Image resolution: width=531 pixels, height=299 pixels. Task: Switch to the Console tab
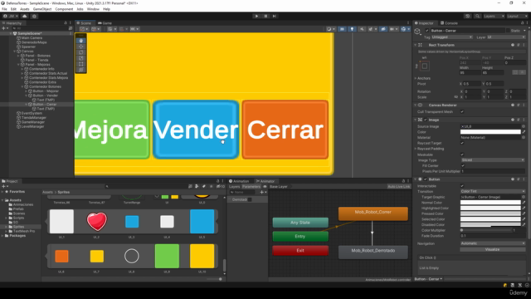click(x=449, y=23)
